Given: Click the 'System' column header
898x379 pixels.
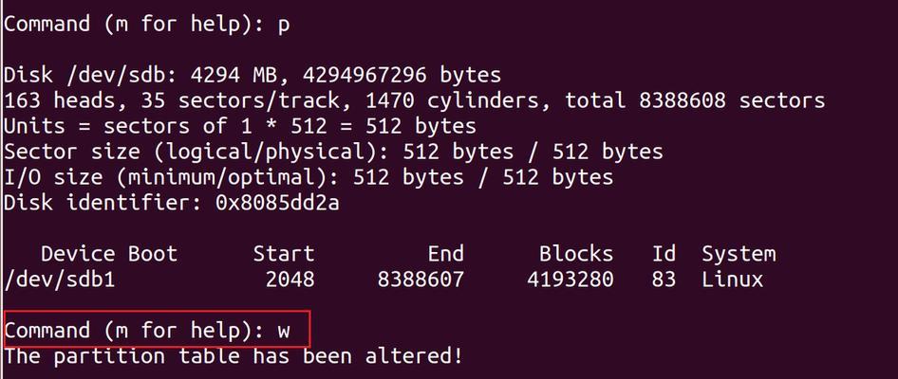Looking at the screenshot, I should (x=739, y=254).
